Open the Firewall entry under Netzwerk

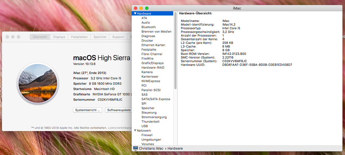tap(147, 135)
